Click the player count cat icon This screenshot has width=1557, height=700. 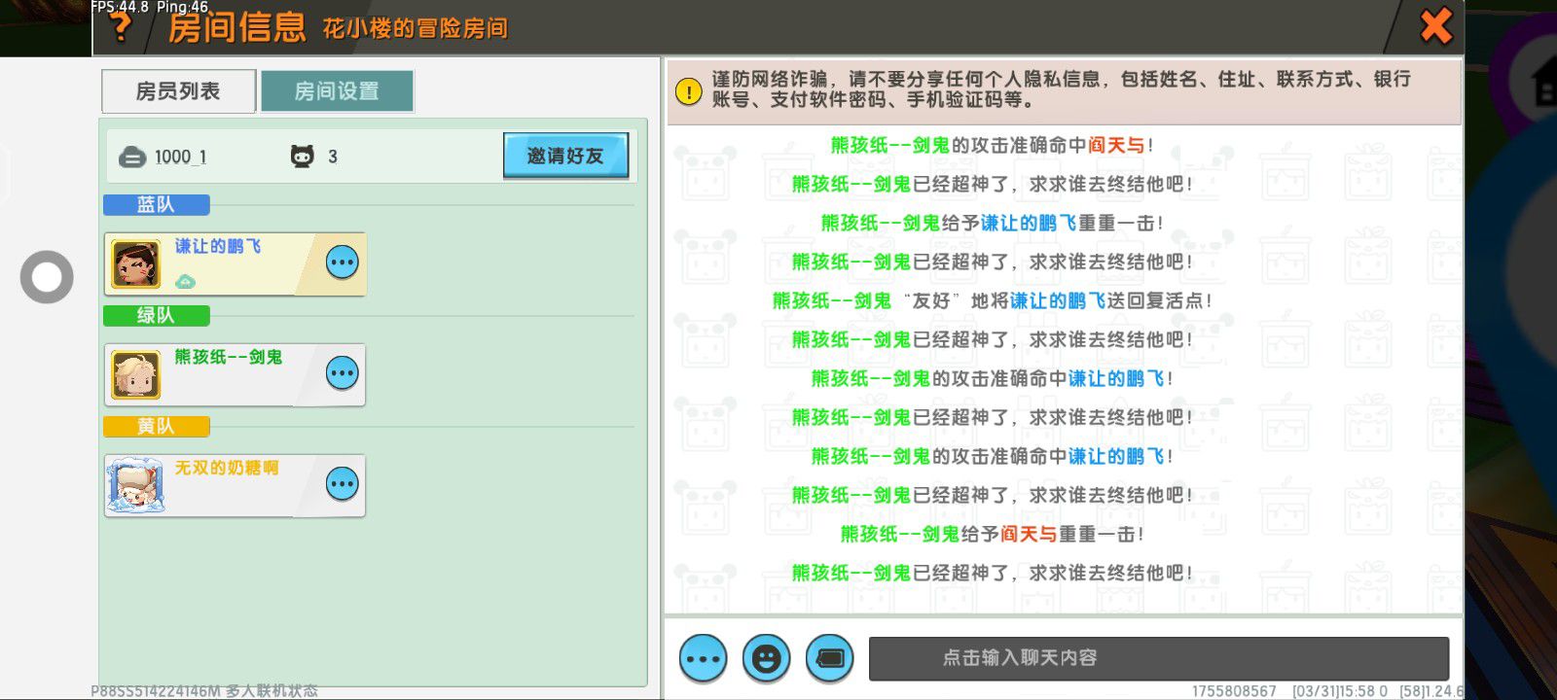tap(303, 157)
